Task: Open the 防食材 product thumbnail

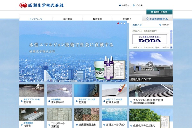Action: 87,91
